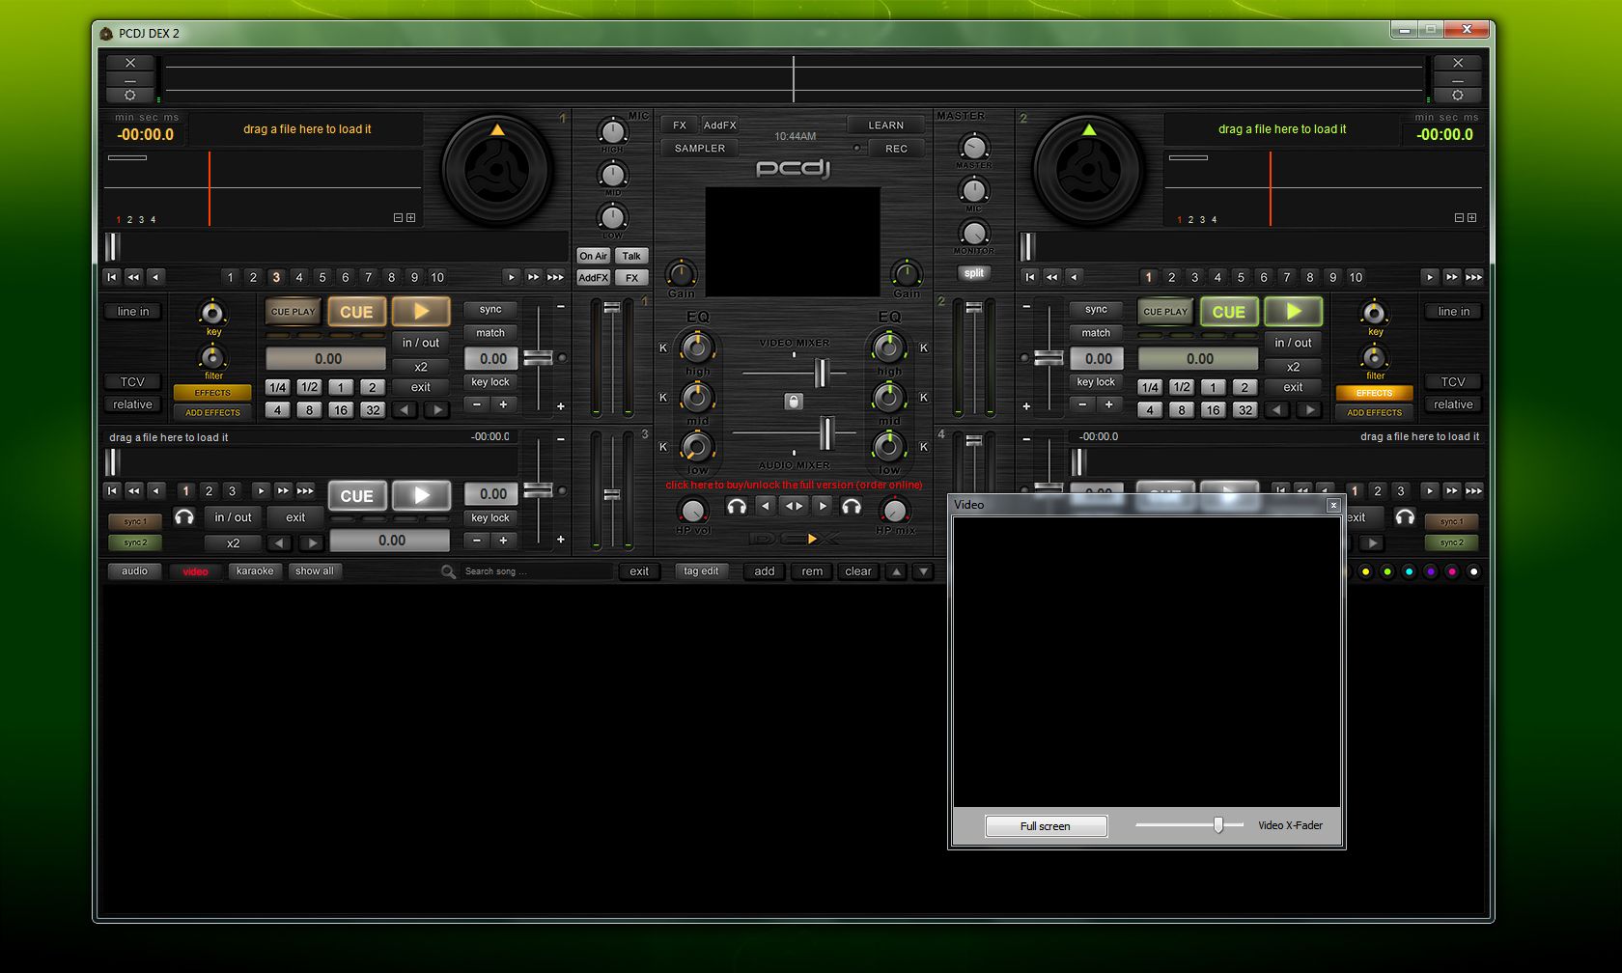This screenshot has height=973, width=1622.
Task: Toggle the mic Talk button
Action: click(x=631, y=256)
